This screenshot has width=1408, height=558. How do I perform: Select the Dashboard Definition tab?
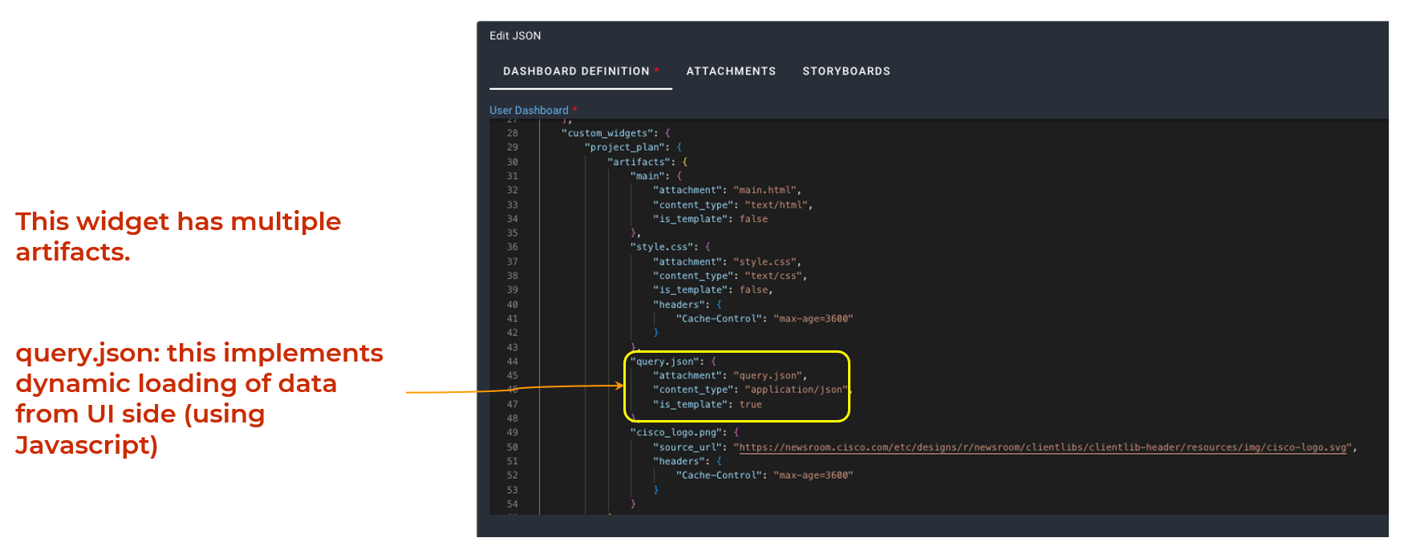576,71
